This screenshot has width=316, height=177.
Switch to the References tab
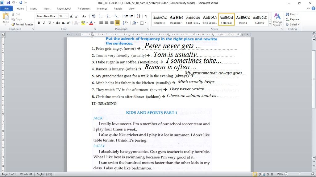tap(84, 8)
